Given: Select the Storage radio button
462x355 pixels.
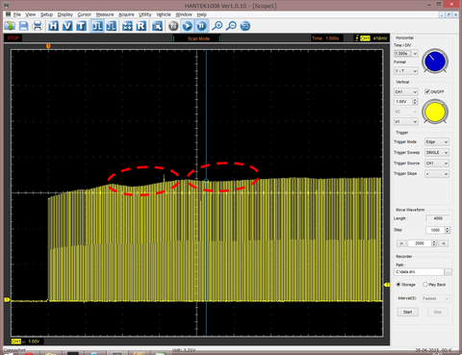Looking at the screenshot, I should (x=398, y=285).
